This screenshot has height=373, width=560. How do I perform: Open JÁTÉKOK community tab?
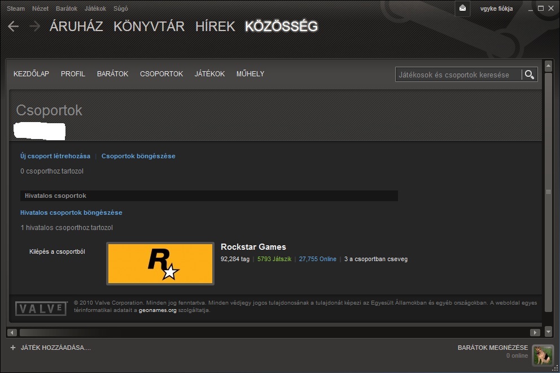(x=209, y=73)
